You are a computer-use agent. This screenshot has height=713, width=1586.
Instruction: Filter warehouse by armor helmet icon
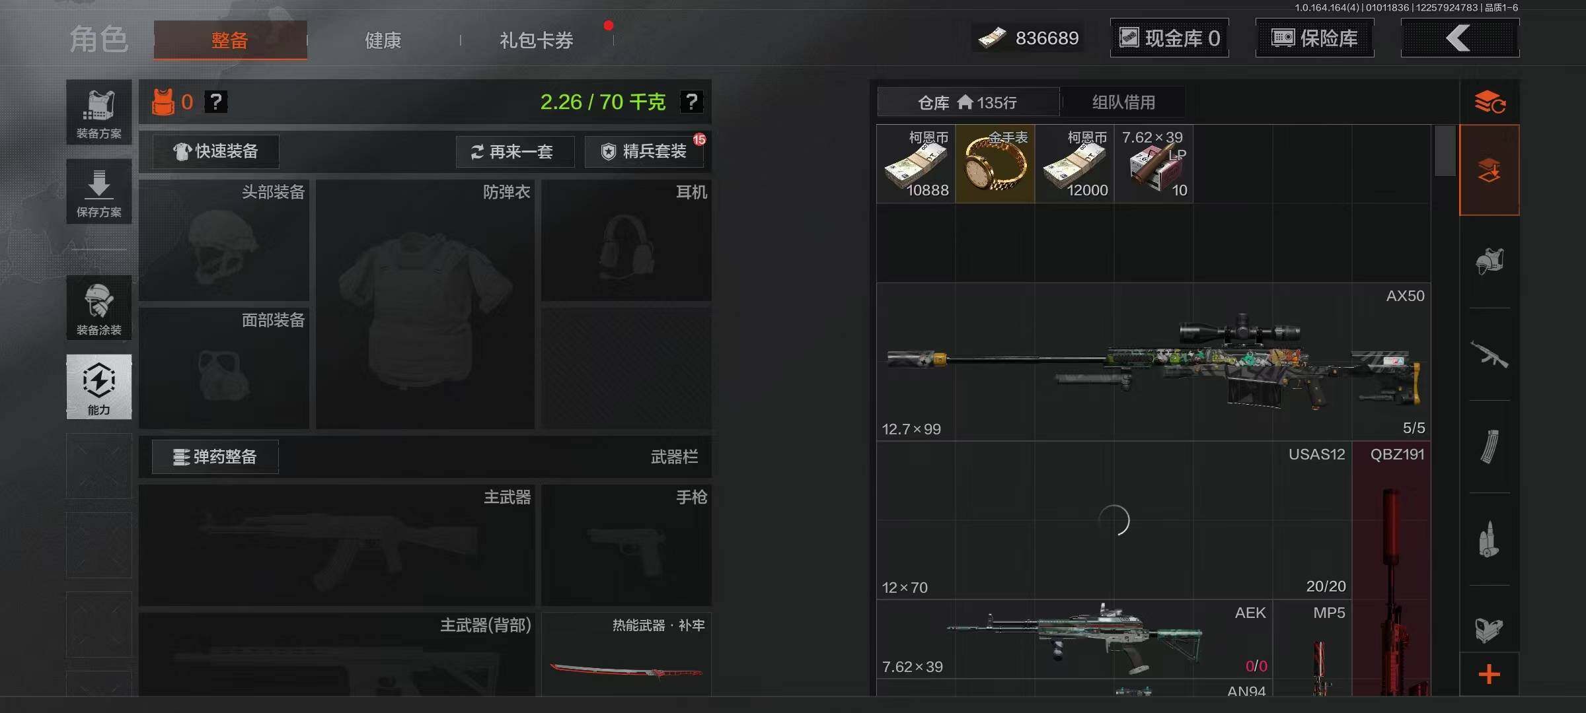click(1490, 262)
